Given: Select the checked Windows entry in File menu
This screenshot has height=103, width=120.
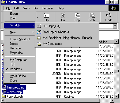Looking at the screenshot, I should point(20,69).
